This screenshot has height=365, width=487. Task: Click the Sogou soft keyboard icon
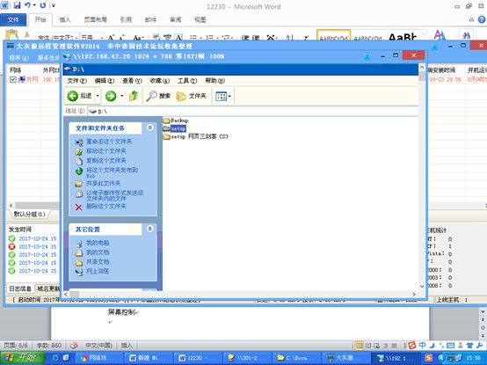[x=451, y=346]
